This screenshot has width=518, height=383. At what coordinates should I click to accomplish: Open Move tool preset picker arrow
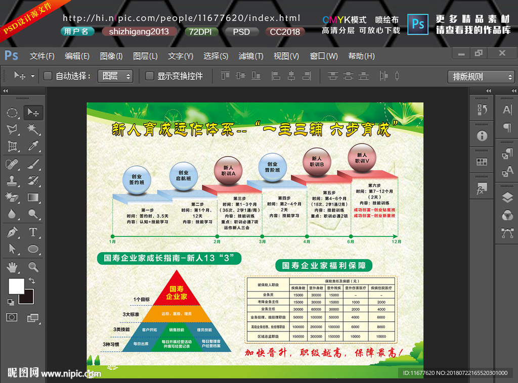(x=33, y=76)
